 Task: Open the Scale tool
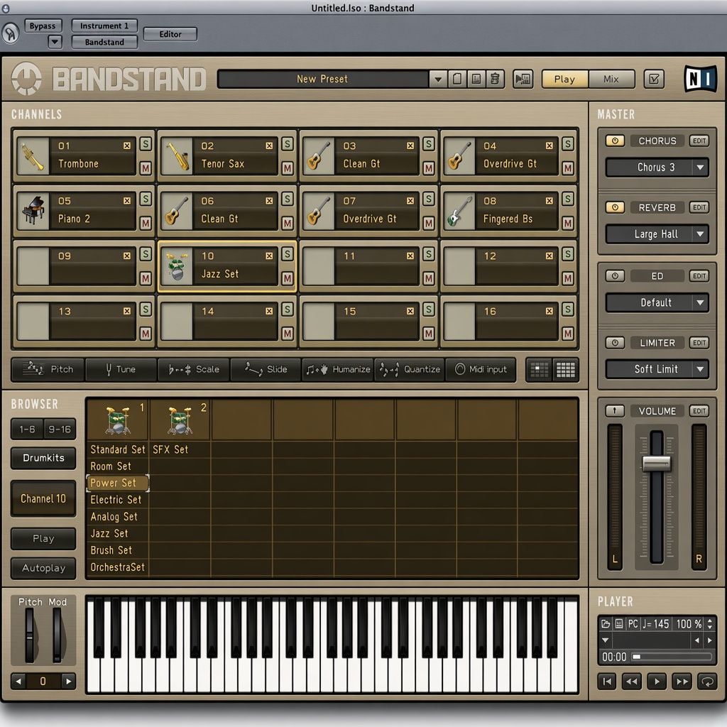point(193,369)
